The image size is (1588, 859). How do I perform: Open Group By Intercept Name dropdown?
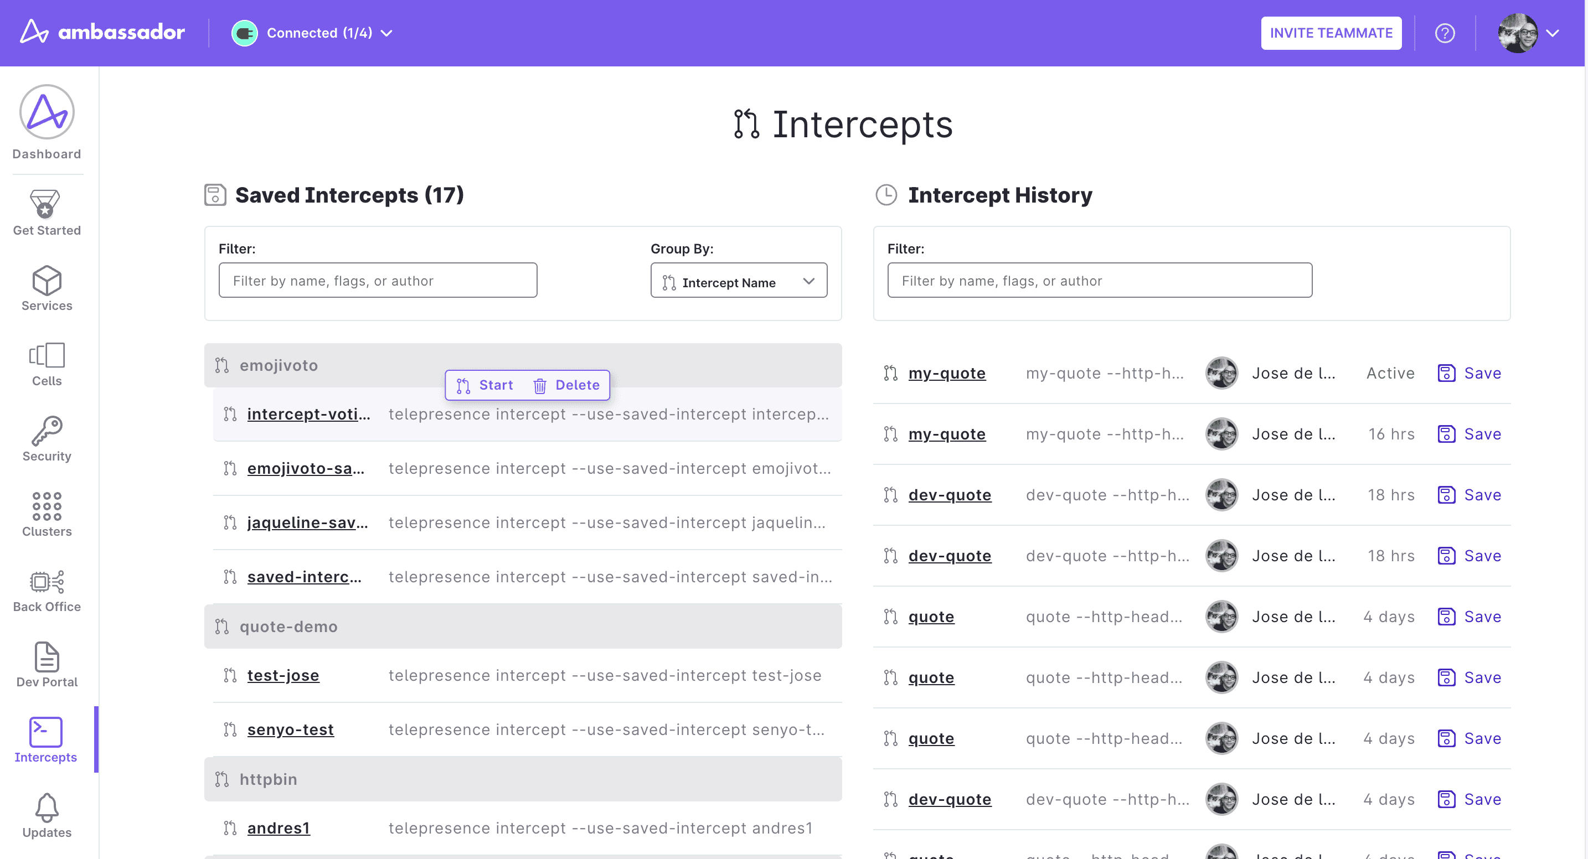pyautogui.click(x=739, y=281)
